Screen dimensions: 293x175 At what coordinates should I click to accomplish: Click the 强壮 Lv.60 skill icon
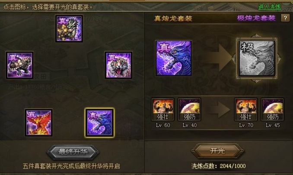coord(163,109)
